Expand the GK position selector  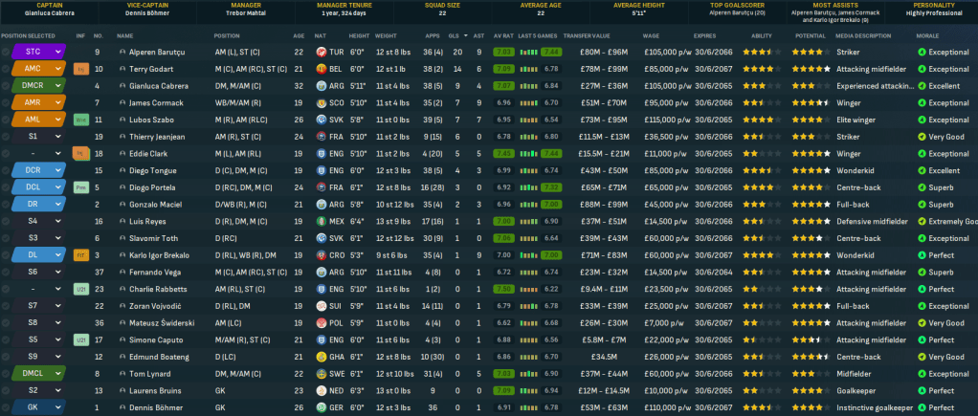pyautogui.click(x=59, y=407)
